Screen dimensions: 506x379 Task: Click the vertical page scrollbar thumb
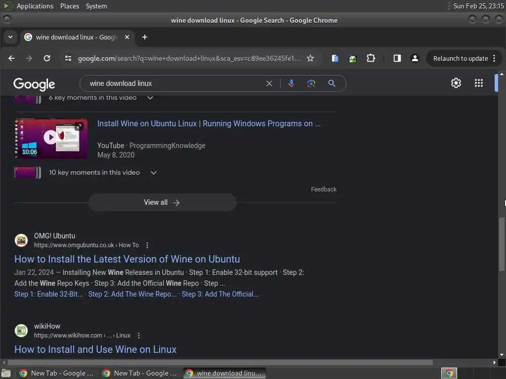[x=502, y=245]
